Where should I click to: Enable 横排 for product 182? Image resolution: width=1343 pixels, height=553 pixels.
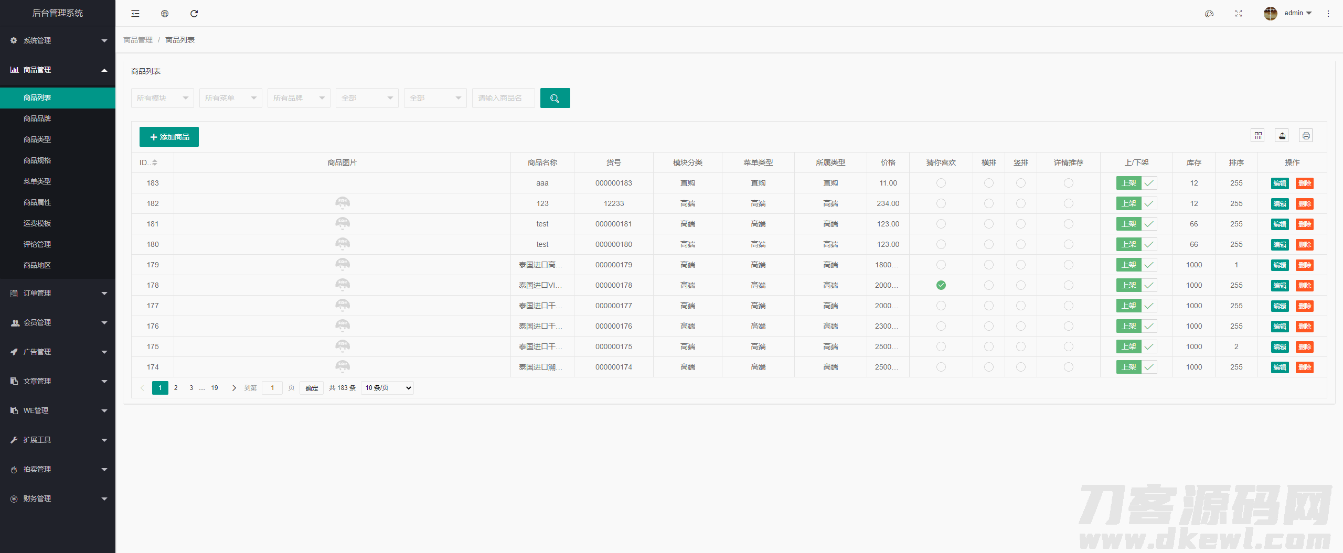click(x=989, y=203)
